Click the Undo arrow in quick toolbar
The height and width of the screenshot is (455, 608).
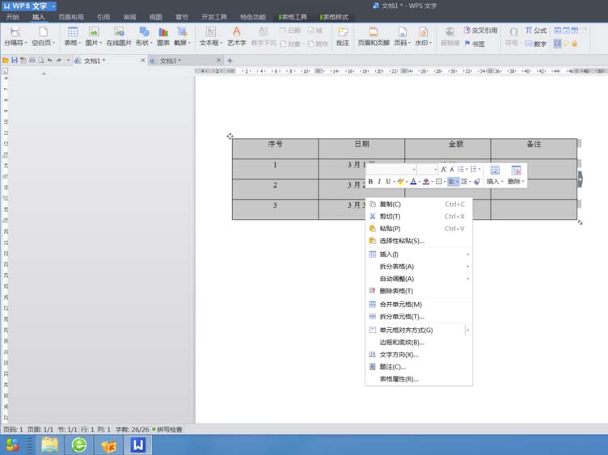point(49,61)
